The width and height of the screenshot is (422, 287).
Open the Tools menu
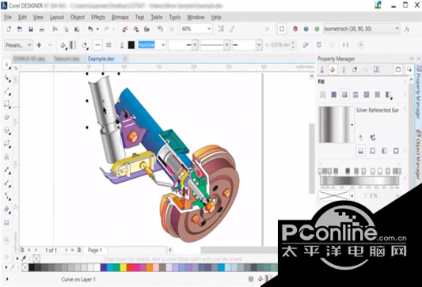coord(175,17)
